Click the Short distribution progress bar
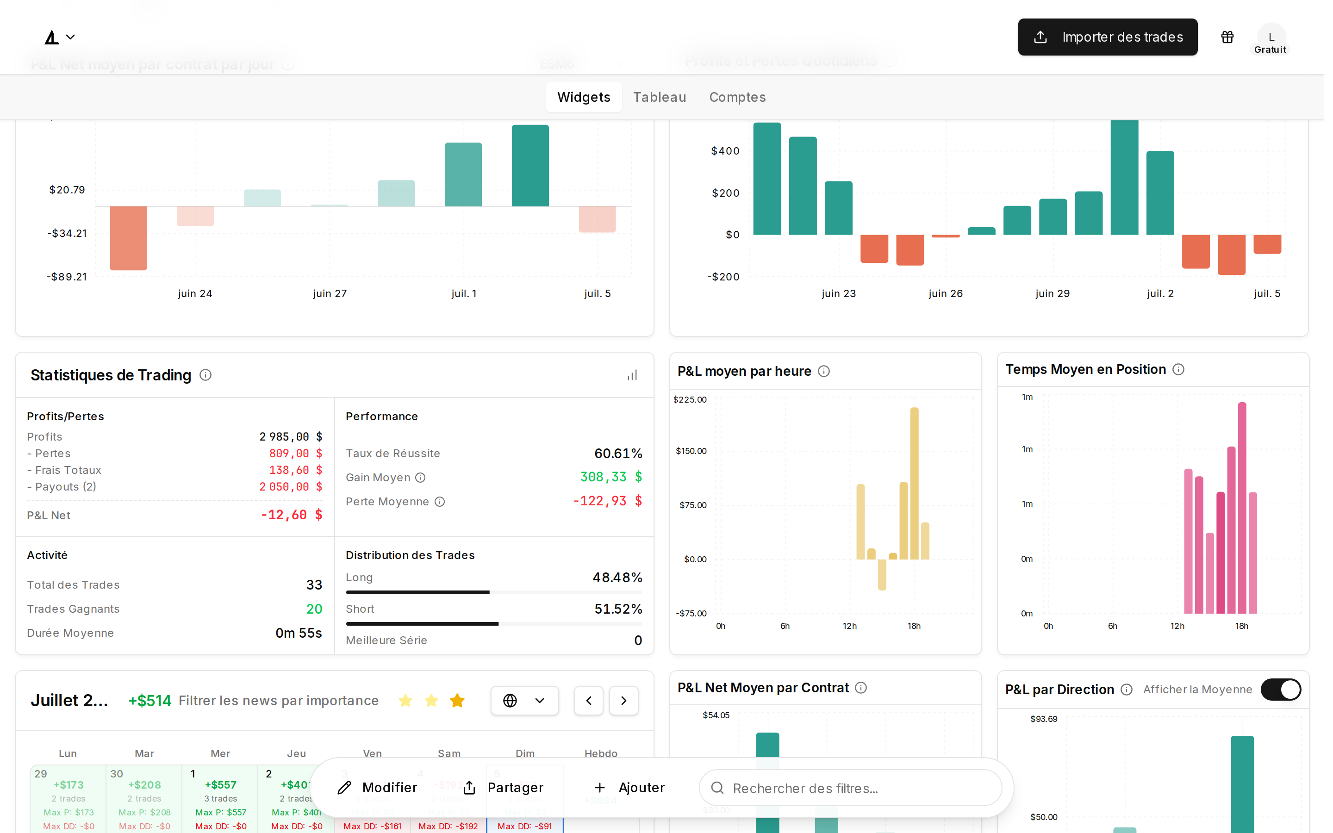This screenshot has width=1333, height=833. [494, 624]
